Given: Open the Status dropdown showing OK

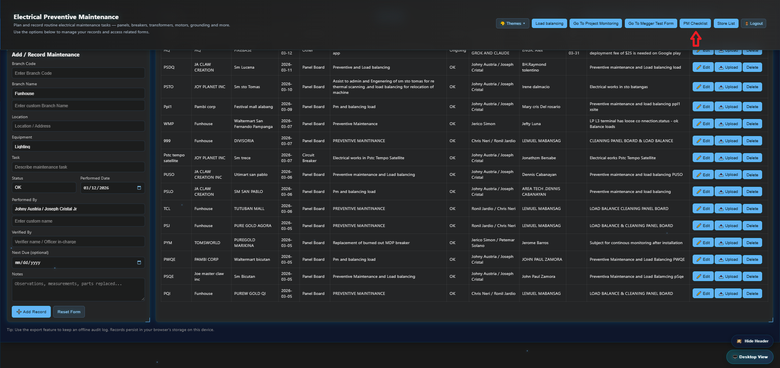Looking at the screenshot, I should point(44,188).
